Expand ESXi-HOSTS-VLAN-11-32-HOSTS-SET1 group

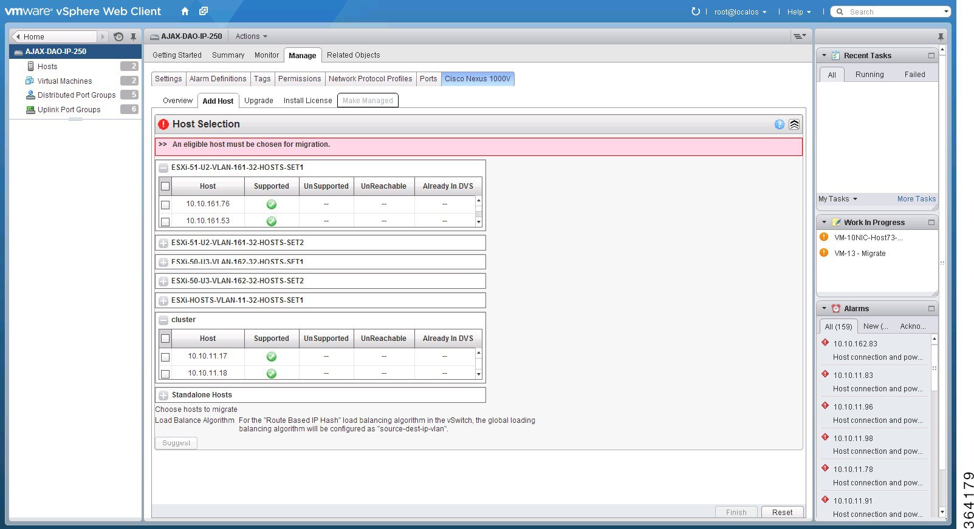point(163,301)
